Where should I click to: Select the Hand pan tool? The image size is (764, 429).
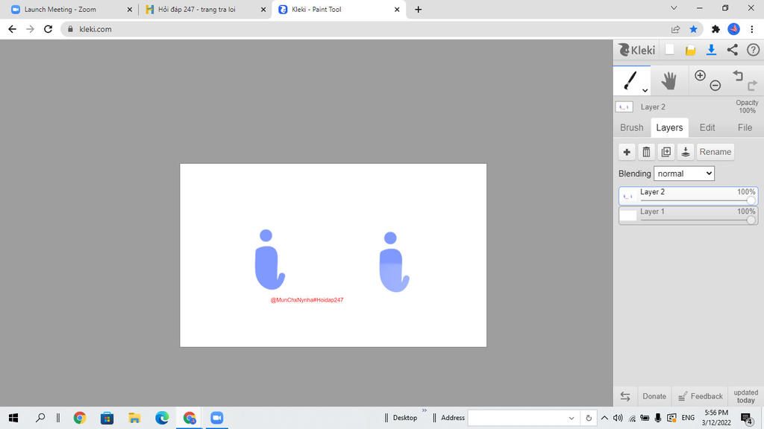click(x=669, y=80)
